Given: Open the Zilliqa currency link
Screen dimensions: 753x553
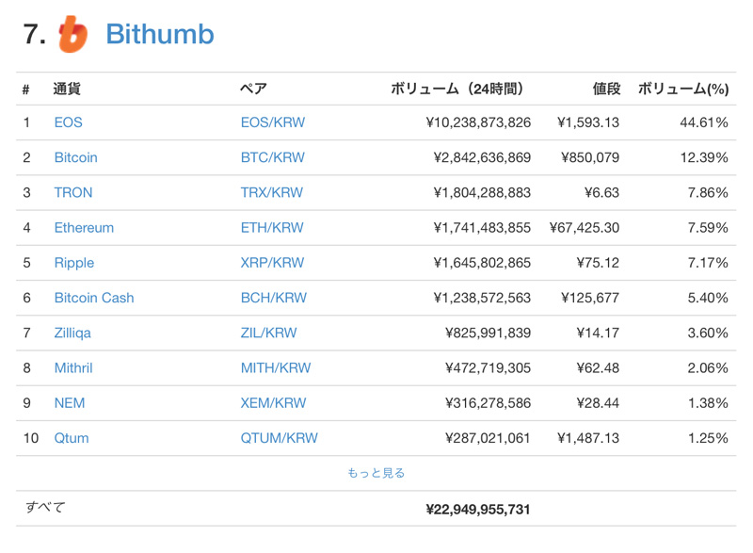Looking at the screenshot, I should 72,333.
